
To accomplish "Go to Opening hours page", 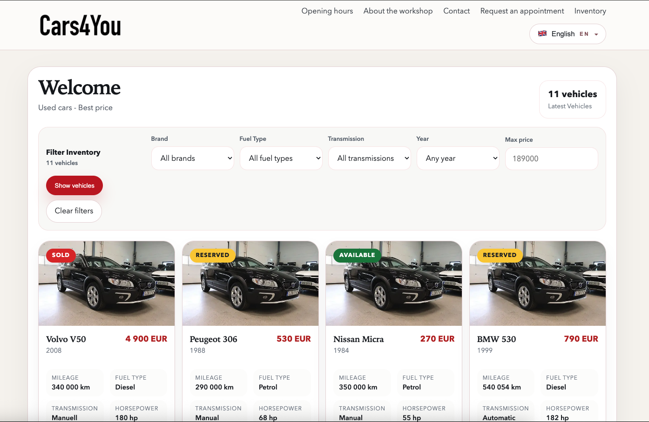I will click(327, 11).
